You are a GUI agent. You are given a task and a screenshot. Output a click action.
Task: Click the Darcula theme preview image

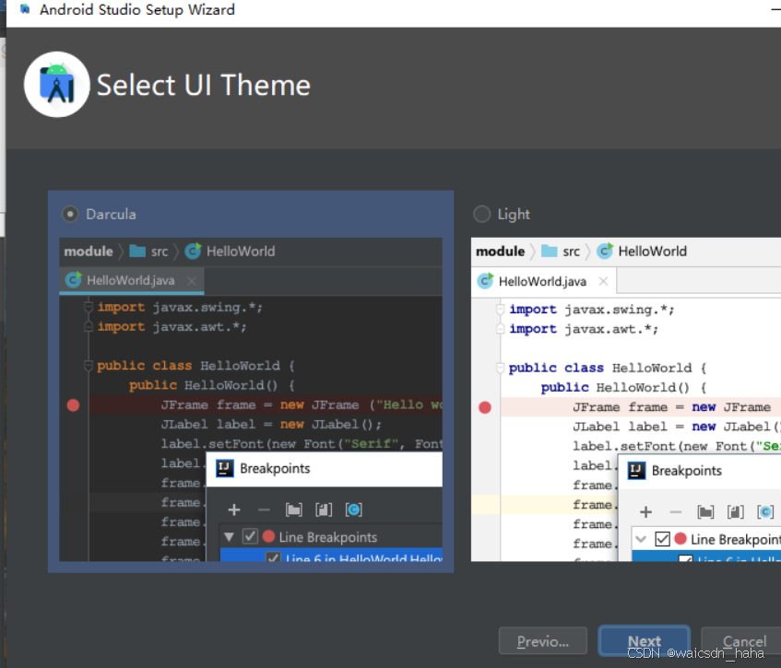coord(251,400)
